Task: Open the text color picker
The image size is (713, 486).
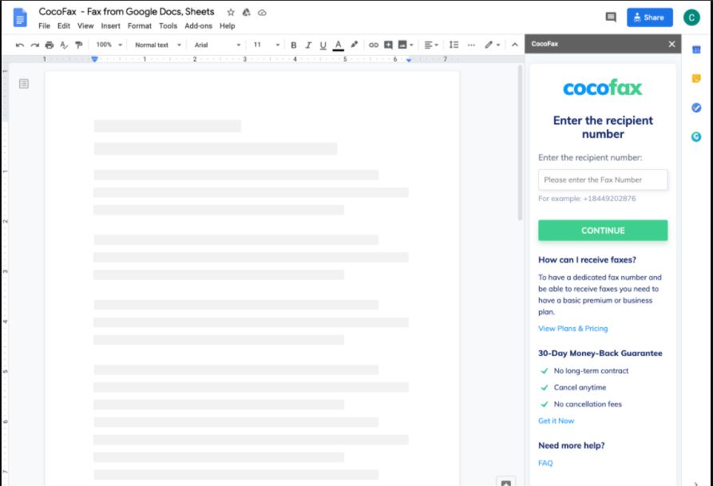Action: pos(338,45)
